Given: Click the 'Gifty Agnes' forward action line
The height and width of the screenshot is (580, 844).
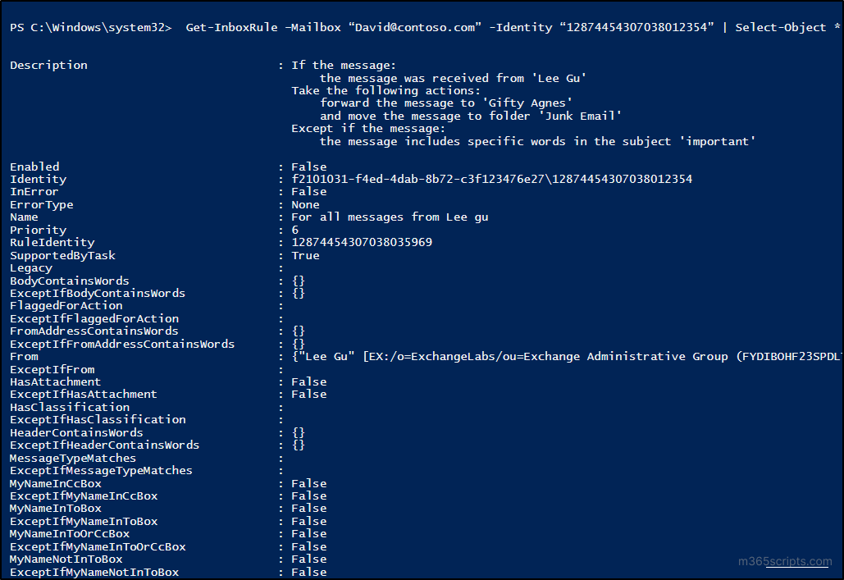Looking at the screenshot, I should 445,103.
